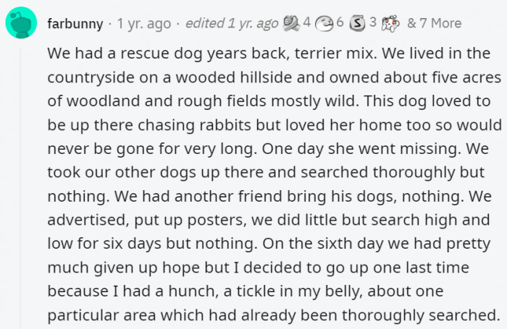Click the count 3 beside the Silver award
This screenshot has height=329, width=507.
click(373, 22)
